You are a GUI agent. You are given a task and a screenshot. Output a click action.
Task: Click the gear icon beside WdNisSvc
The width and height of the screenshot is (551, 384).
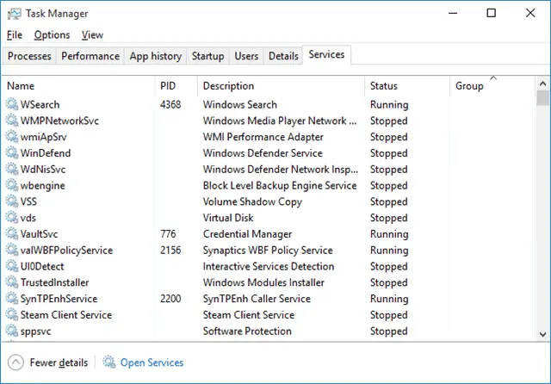tap(12, 169)
